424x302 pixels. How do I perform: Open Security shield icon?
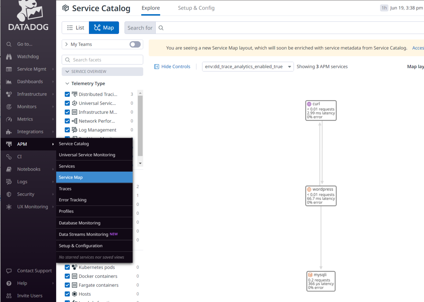[9, 194]
